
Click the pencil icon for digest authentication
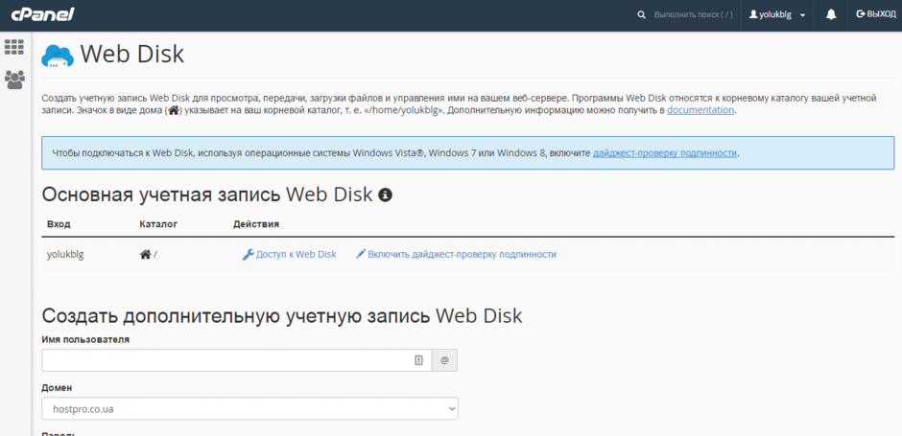[x=361, y=253]
